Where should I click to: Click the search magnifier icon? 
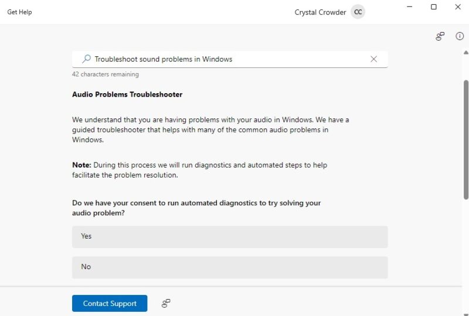tap(86, 59)
